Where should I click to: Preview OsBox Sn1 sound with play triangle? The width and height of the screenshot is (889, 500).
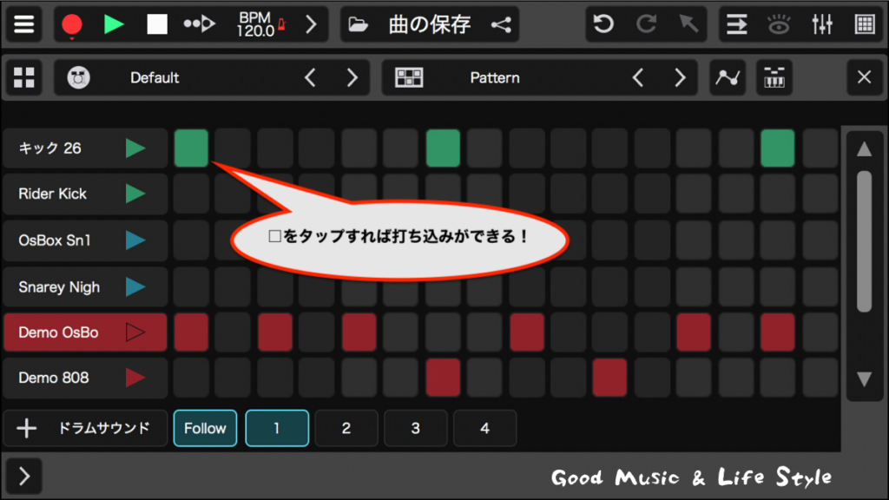coord(135,240)
